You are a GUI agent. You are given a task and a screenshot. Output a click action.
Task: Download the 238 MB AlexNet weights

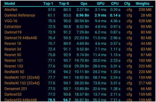[145, 10]
